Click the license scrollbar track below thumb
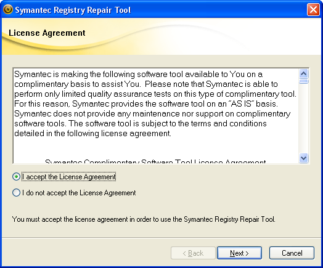Viewport: 323px width, 268px height. click(304, 118)
